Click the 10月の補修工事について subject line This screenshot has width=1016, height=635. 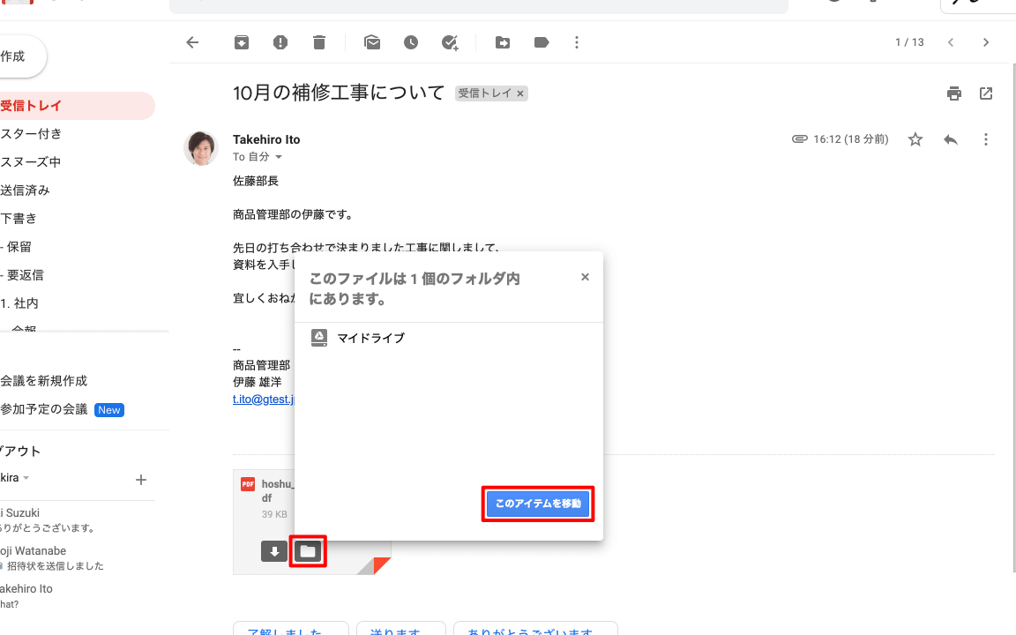(x=339, y=93)
